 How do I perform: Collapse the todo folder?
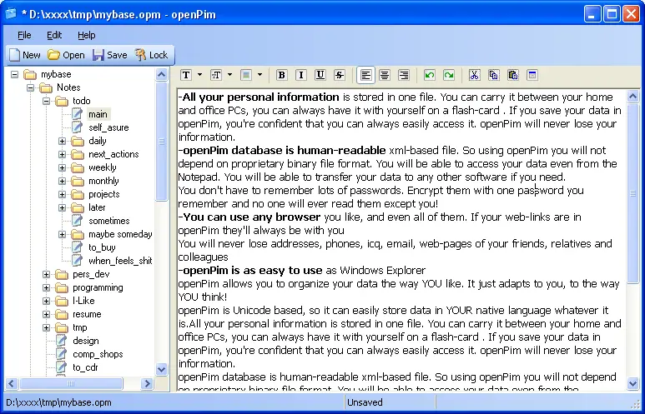click(x=47, y=101)
